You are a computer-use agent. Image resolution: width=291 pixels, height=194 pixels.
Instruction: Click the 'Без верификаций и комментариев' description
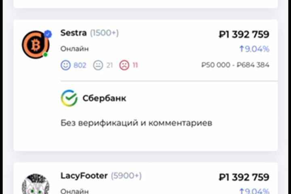[136, 122]
